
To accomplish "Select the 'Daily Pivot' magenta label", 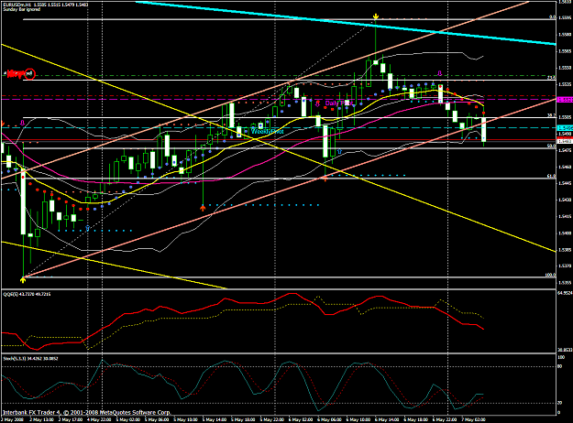I will [338, 103].
